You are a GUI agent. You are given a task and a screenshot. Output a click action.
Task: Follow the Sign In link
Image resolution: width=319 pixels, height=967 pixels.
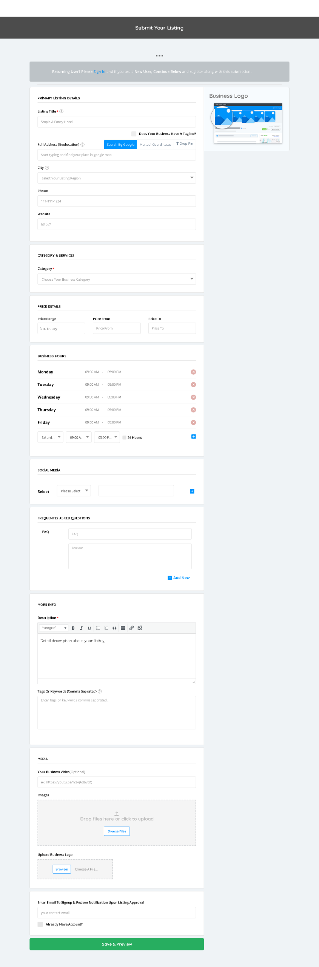click(x=99, y=72)
